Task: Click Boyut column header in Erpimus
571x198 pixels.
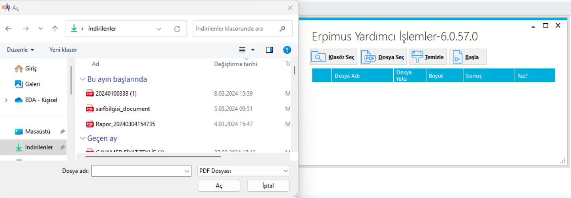Action: click(x=444, y=76)
